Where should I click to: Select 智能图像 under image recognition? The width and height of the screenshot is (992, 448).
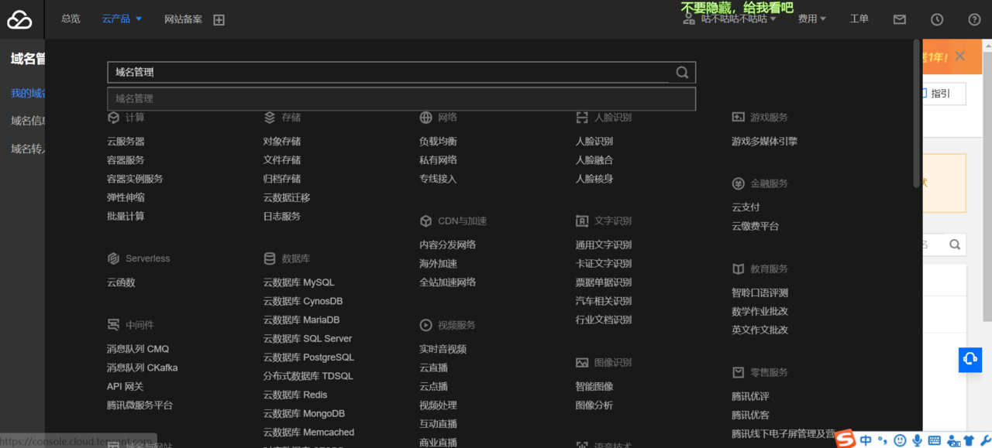(x=594, y=386)
